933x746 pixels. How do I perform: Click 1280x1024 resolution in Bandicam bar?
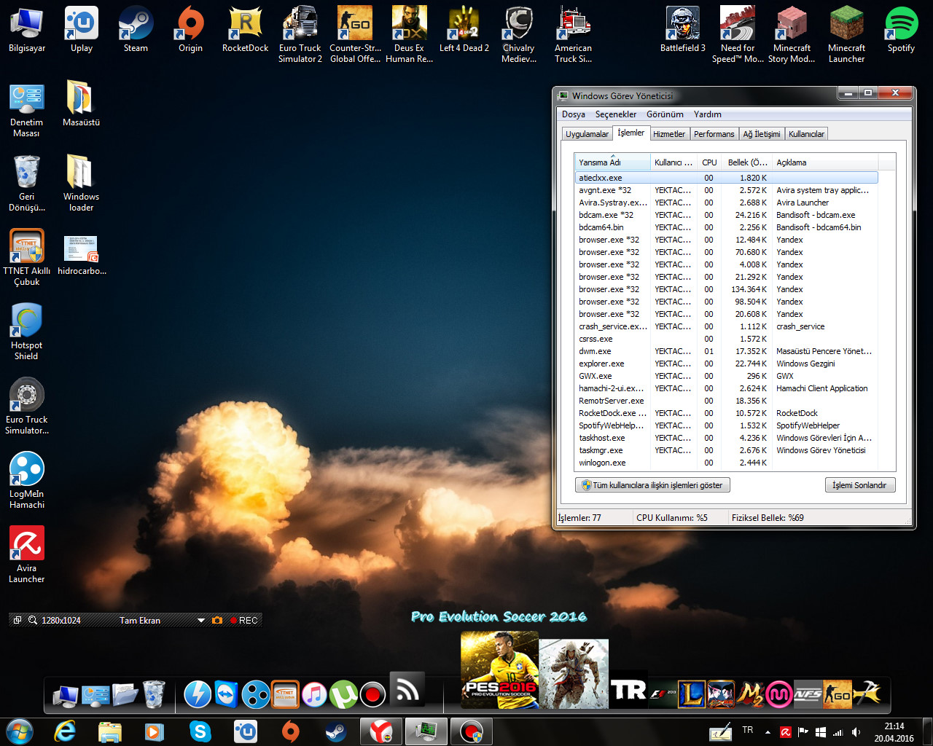tap(61, 620)
